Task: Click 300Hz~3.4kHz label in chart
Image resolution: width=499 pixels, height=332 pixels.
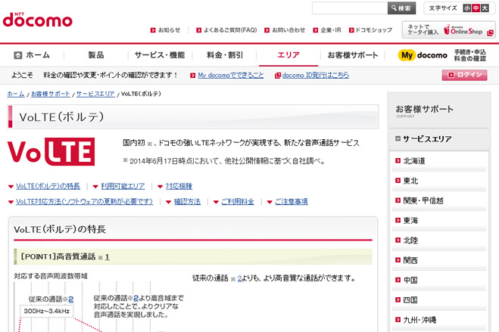Action: coord(47,312)
